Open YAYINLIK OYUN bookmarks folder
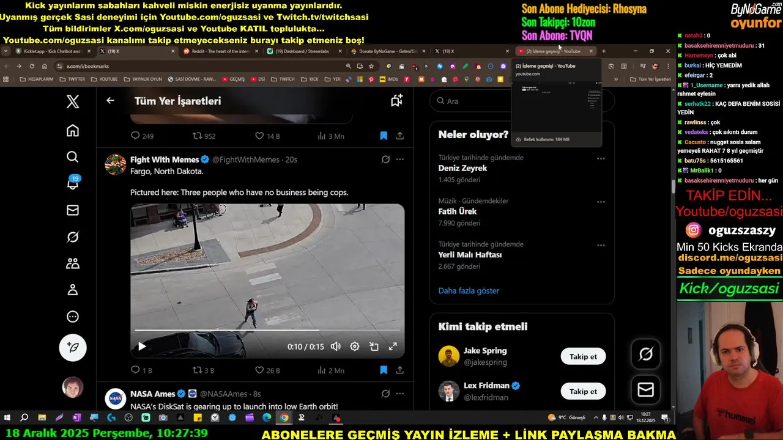783x440 pixels. (x=143, y=79)
